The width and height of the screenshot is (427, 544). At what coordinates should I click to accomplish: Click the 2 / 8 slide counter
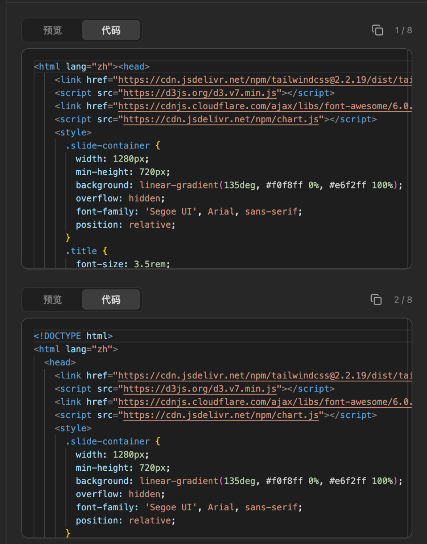tap(403, 300)
